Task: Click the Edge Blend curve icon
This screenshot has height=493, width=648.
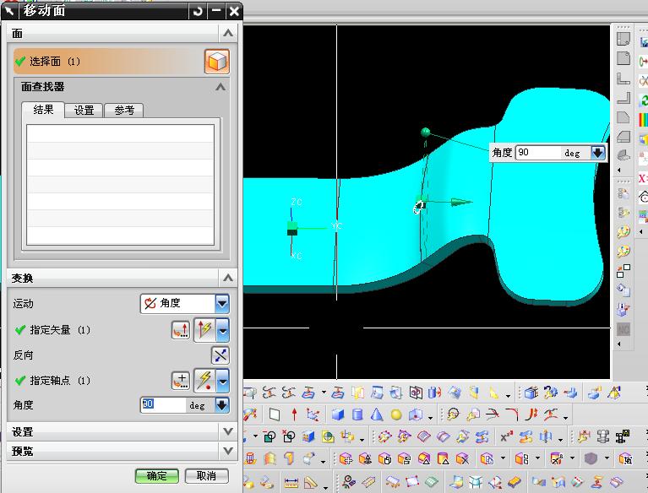Action: [513, 414]
